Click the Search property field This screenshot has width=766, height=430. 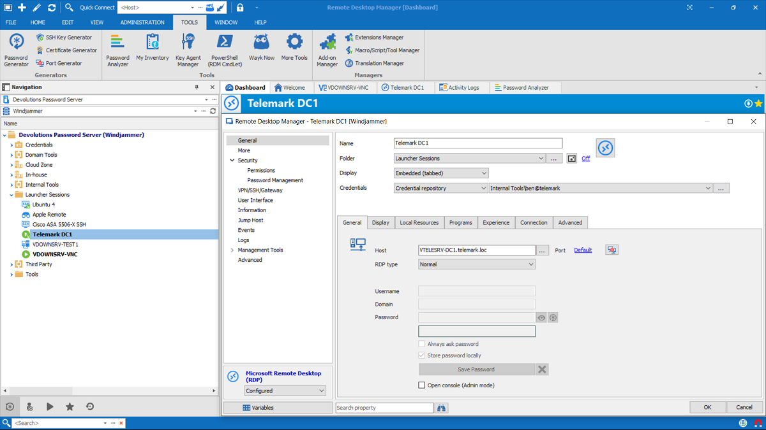tap(384, 408)
